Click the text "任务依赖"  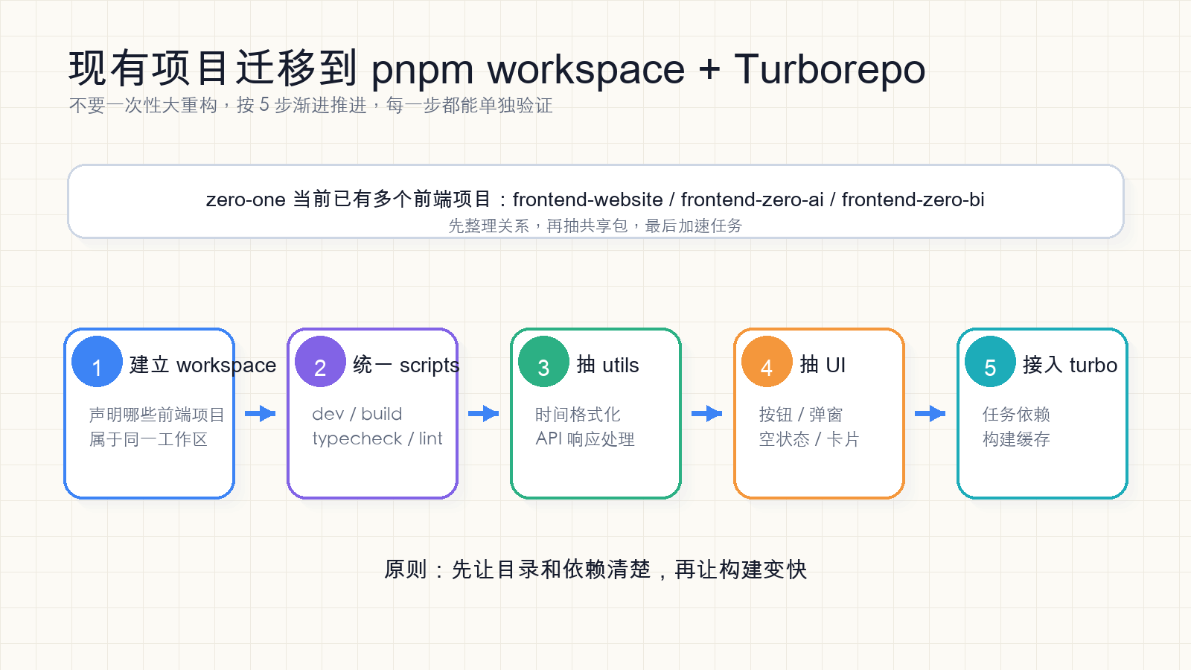[x=1016, y=415]
